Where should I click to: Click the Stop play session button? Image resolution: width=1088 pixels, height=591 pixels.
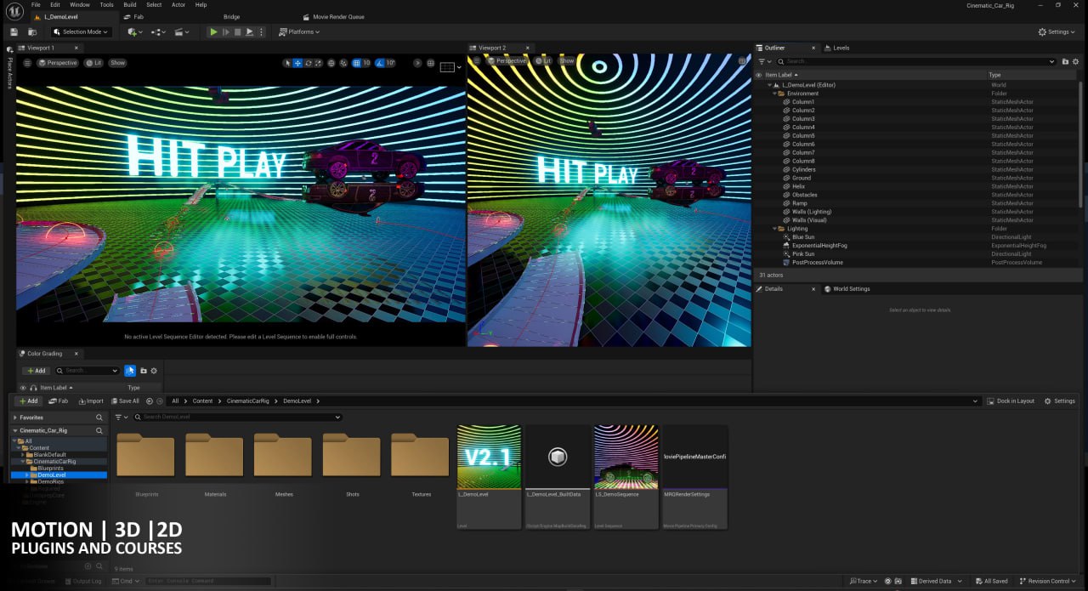[x=237, y=31]
